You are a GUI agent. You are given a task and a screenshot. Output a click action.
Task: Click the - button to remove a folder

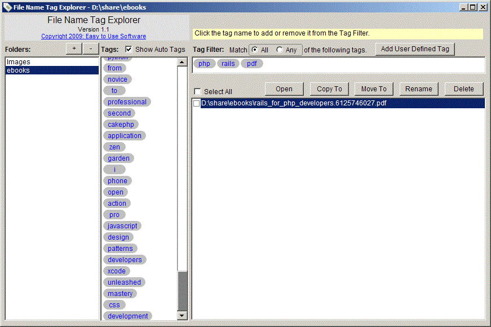(x=90, y=48)
